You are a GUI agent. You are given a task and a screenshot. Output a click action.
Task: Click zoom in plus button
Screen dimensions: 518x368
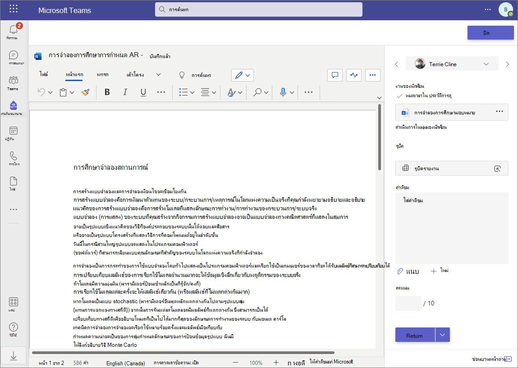coord(276,363)
